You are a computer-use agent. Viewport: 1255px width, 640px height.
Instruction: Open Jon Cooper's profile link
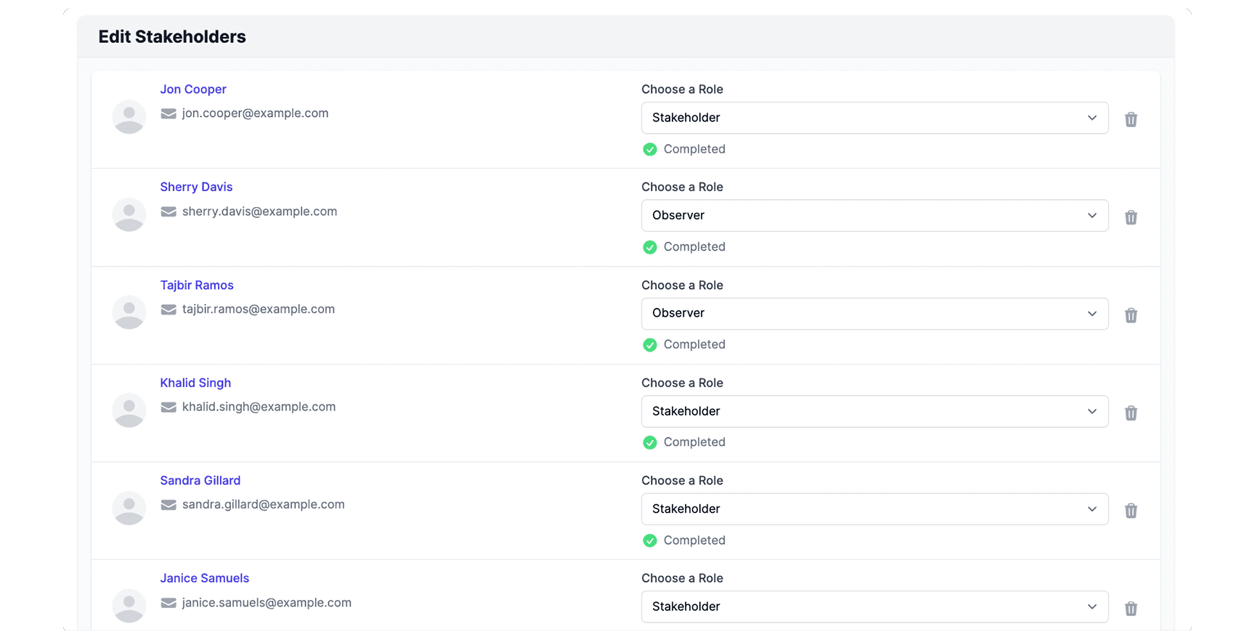193,89
